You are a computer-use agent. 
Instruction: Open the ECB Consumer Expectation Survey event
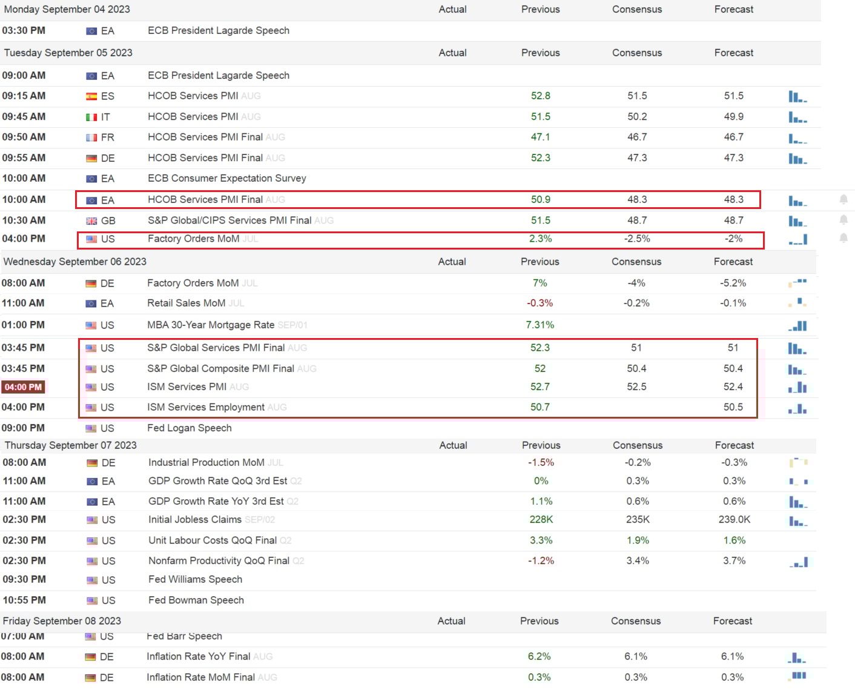pyautogui.click(x=226, y=178)
